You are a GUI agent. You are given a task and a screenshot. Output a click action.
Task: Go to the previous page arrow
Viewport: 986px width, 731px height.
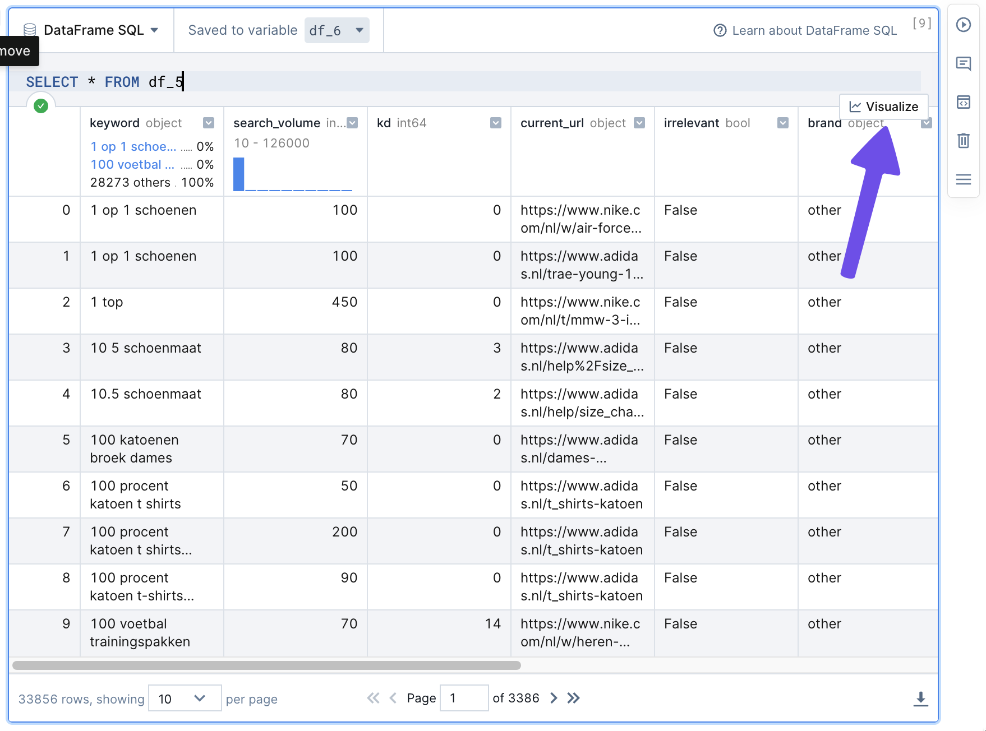click(393, 698)
